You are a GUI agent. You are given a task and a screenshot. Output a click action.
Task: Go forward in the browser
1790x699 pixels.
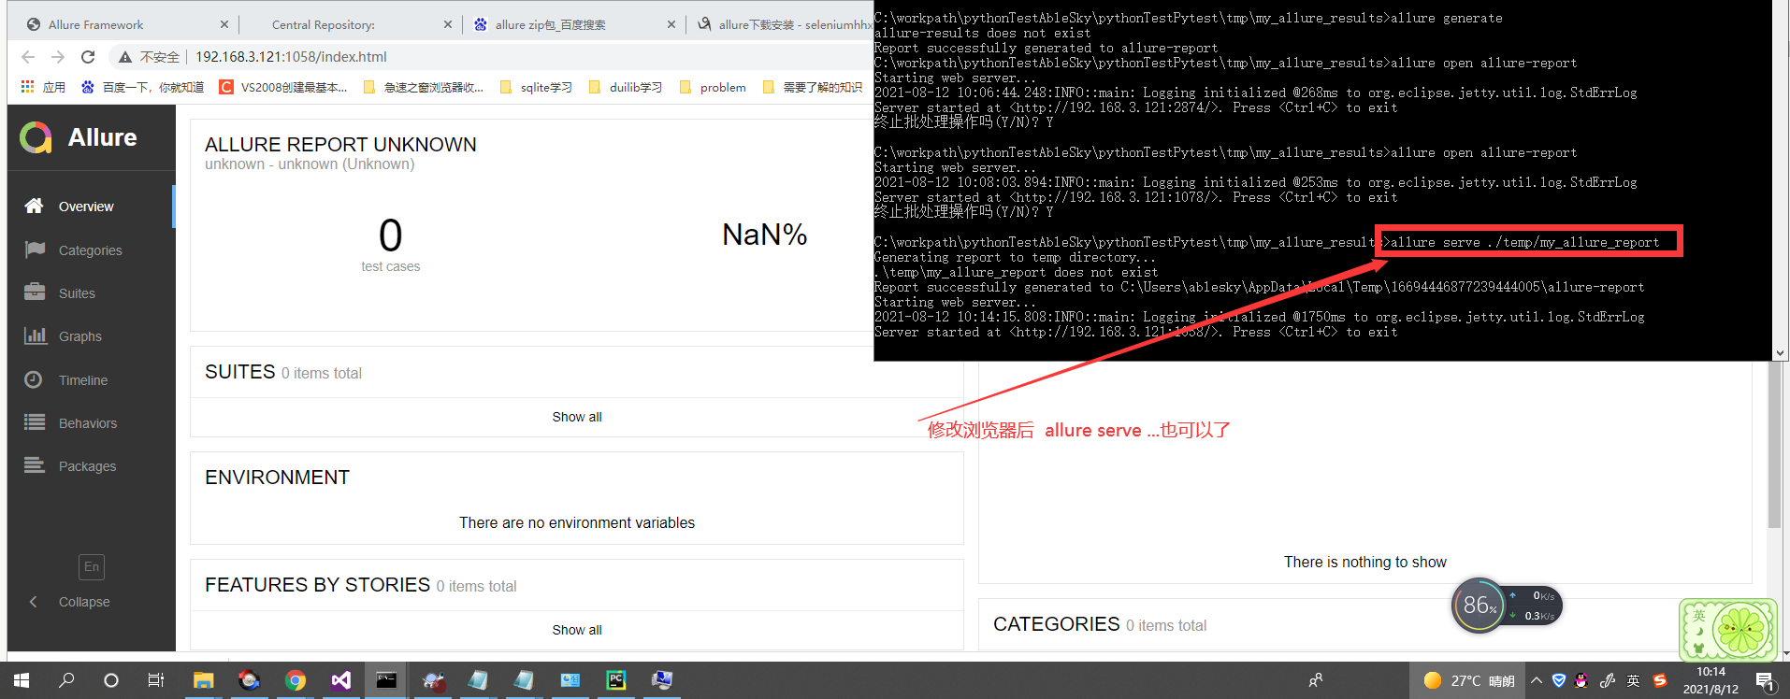pyautogui.click(x=58, y=57)
